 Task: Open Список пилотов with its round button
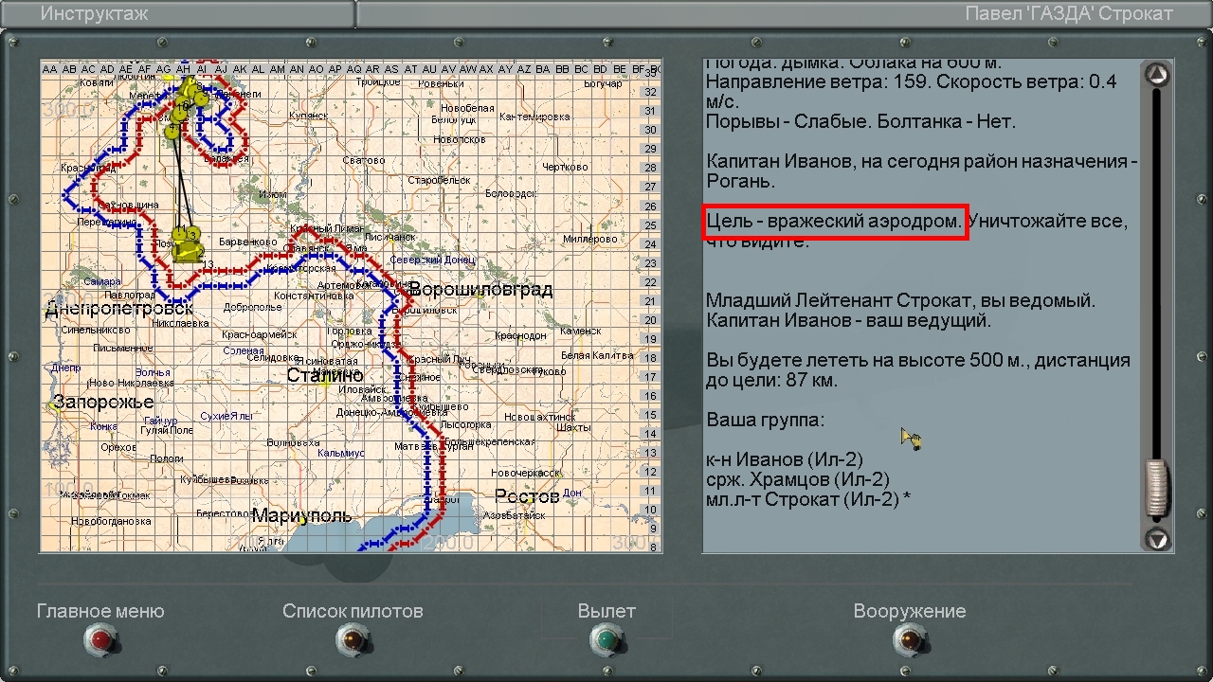(353, 641)
